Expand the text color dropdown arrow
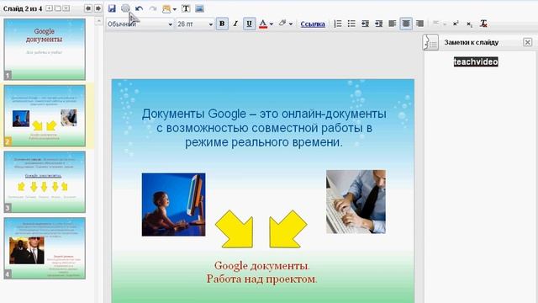Screen dimensions: 538x303 coord(271,24)
